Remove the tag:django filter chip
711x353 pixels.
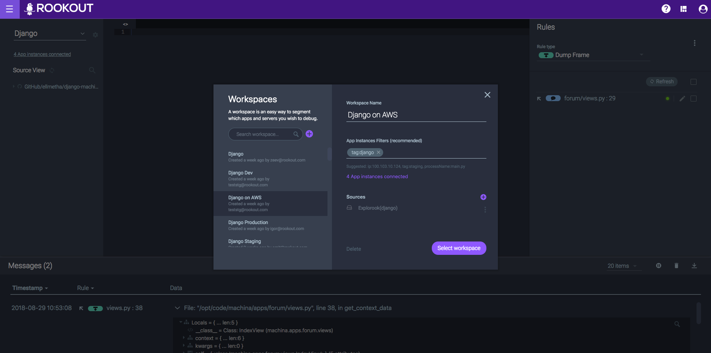point(378,152)
